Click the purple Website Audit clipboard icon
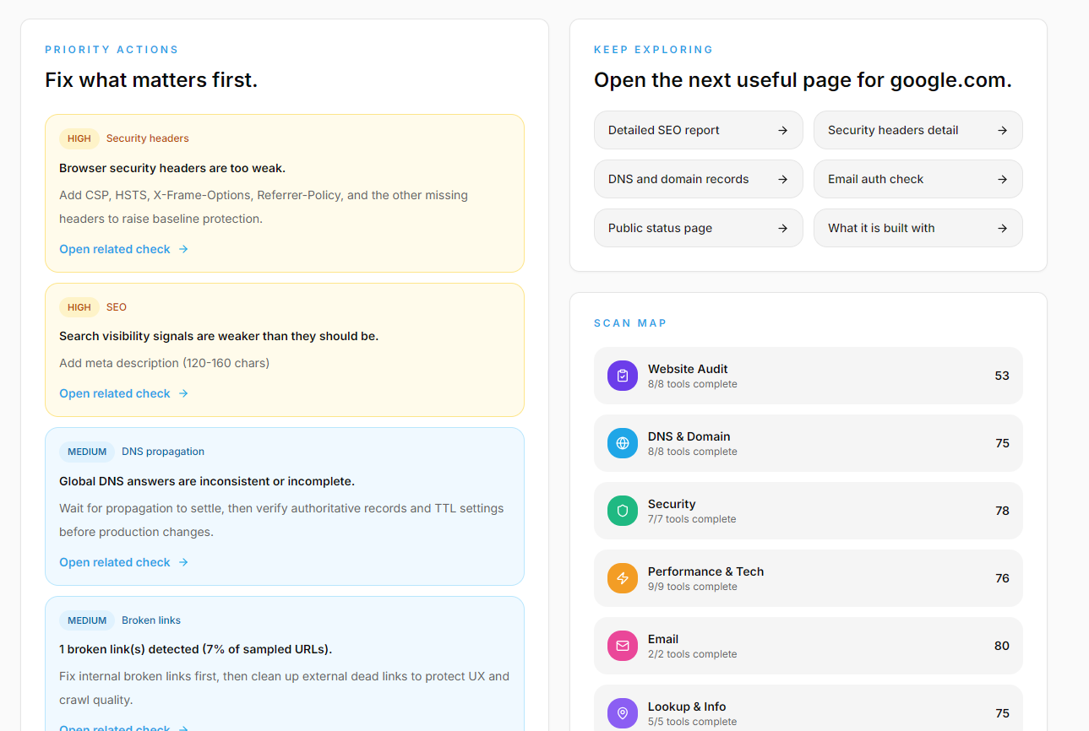Screen dimensions: 1089x731 pyautogui.click(x=623, y=376)
